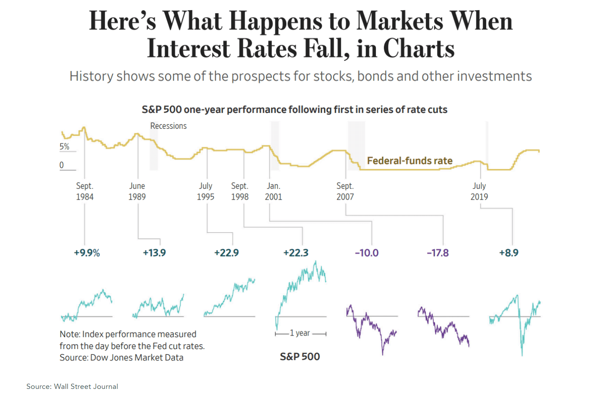This screenshot has height=399, width=590.
Task: Click the Federal-funds rate line label
Action: [410, 161]
